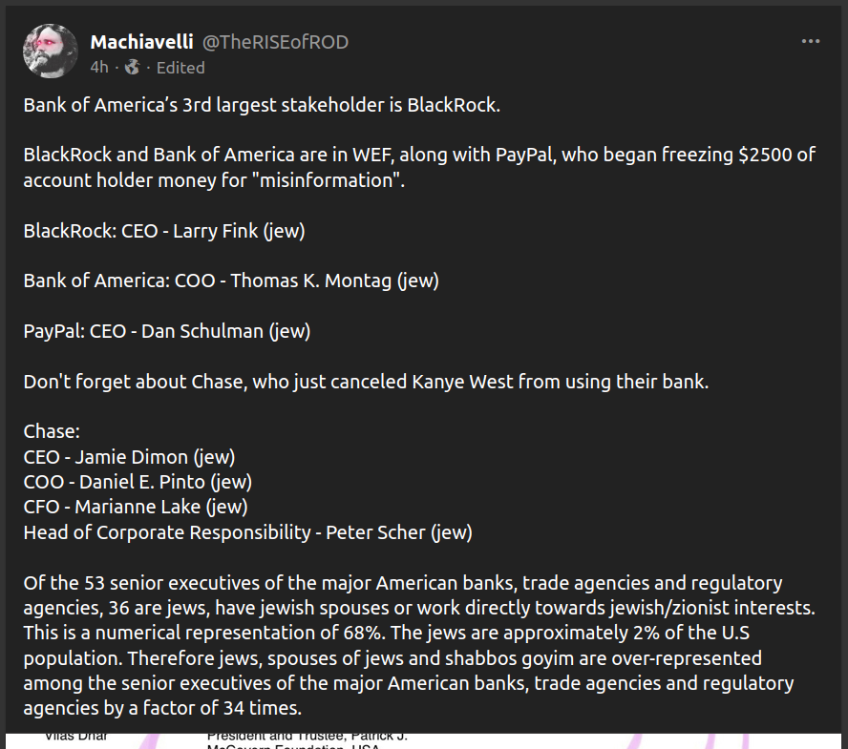View edit history via Edited label
This screenshot has height=749, width=848.
coord(180,67)
